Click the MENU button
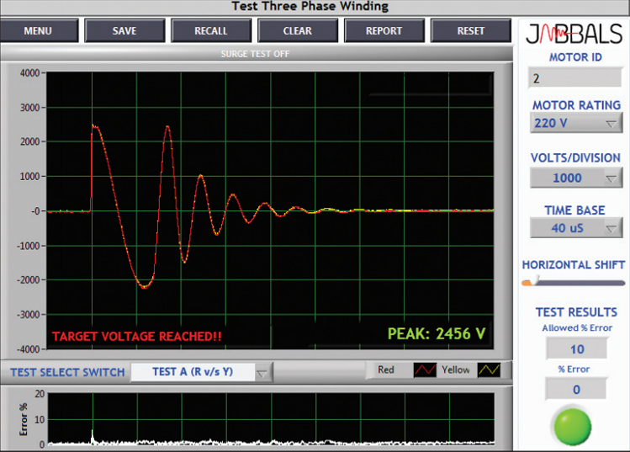The image size is (630, 452). pos(38,31)
